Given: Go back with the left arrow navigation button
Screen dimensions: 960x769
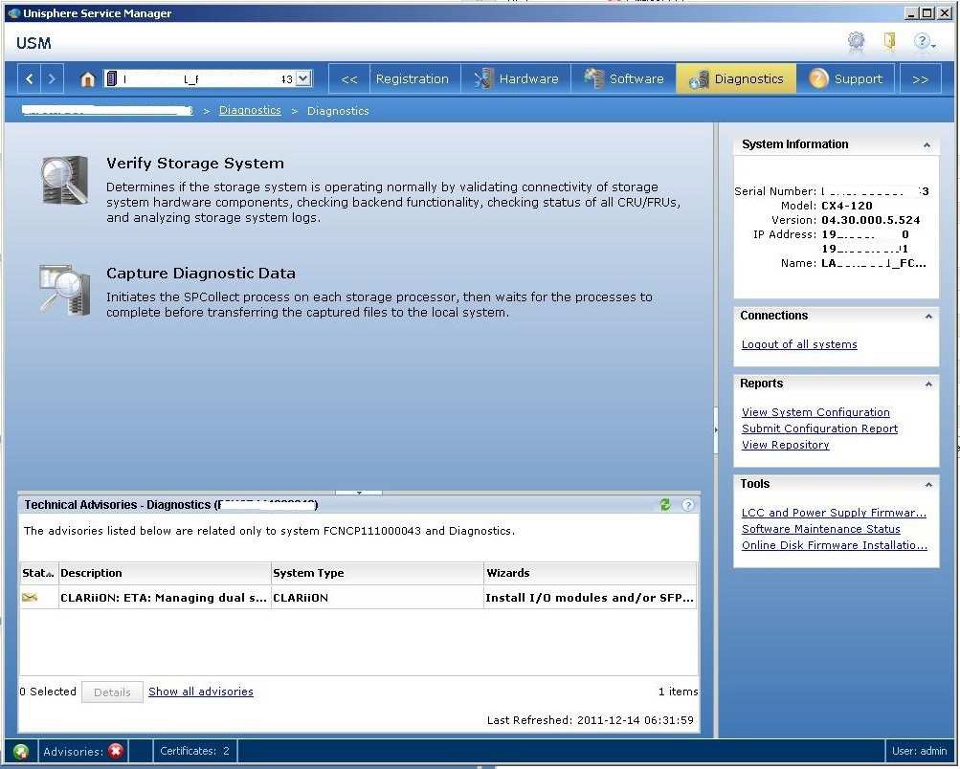Looking at the screenshot, I should 30,78.
